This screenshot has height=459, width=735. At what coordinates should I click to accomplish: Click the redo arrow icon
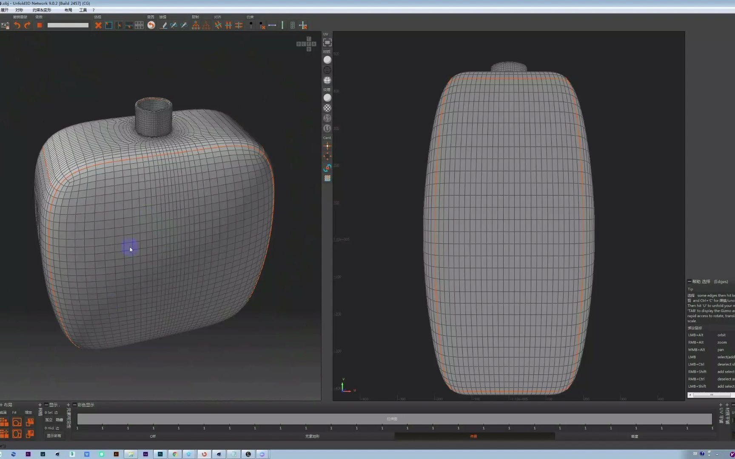27,25
